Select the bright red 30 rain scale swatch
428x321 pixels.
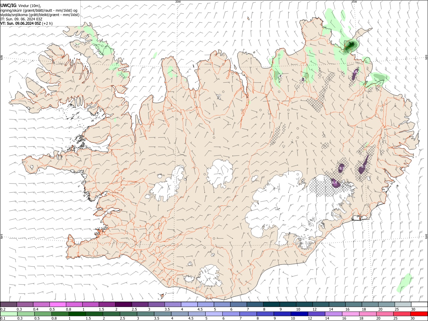click(419, 314)
